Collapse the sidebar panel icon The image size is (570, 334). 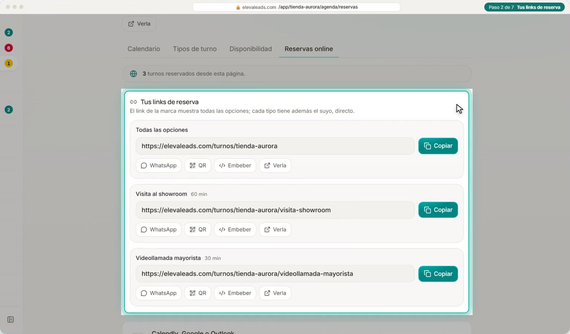point(11,320)
